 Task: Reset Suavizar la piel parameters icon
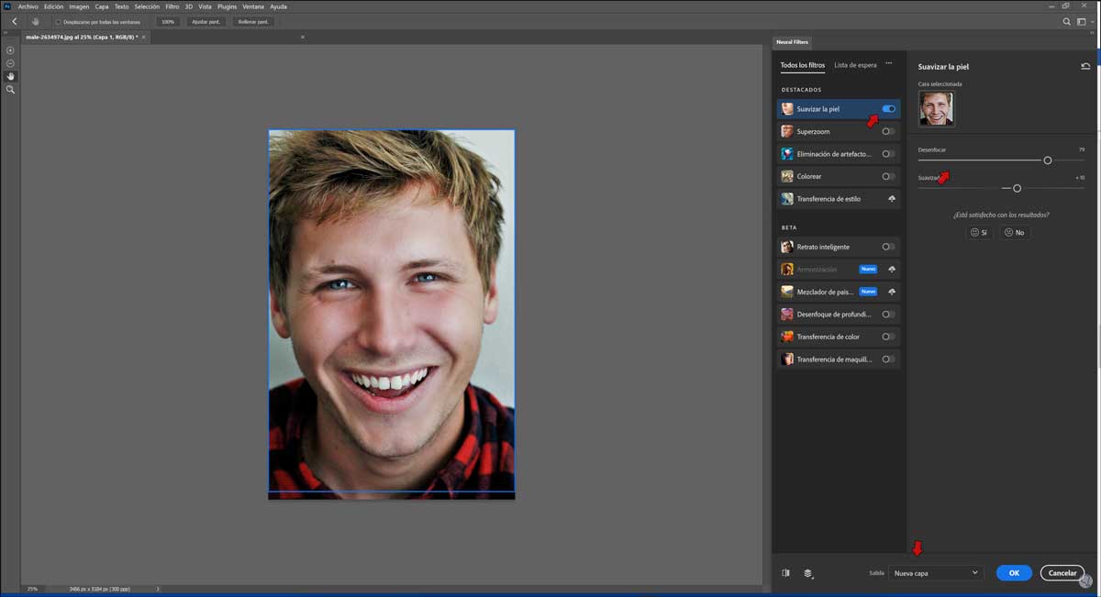pyautogui.click(x=1085, y=66)
